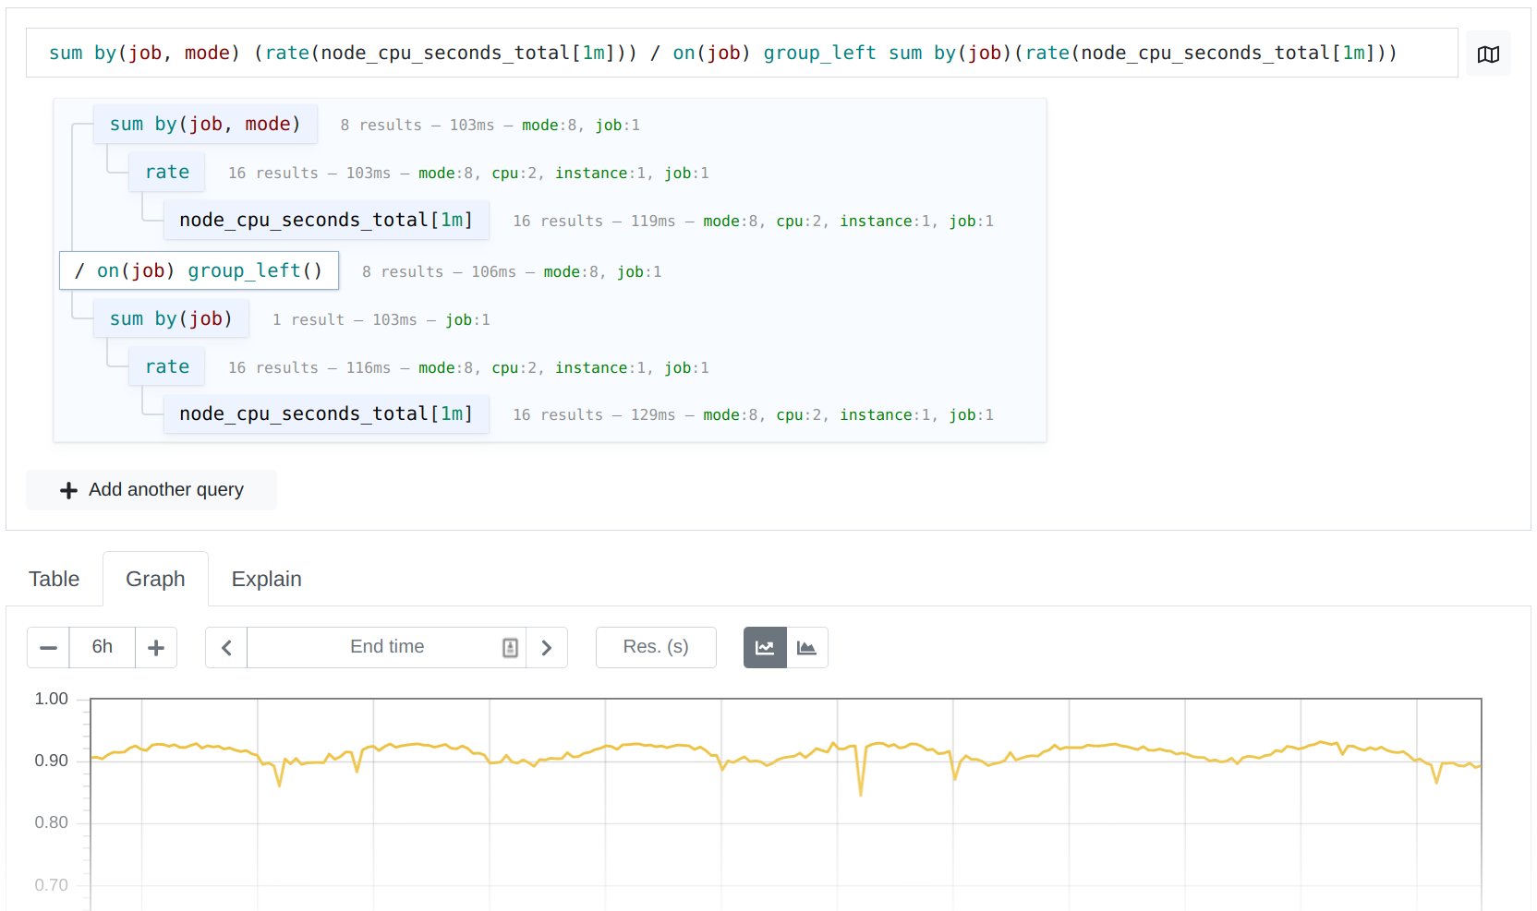This screenshot has height=911, width=1537.
Task: Select the sum by(job, mode) tree node
Action: pos(204,124)
